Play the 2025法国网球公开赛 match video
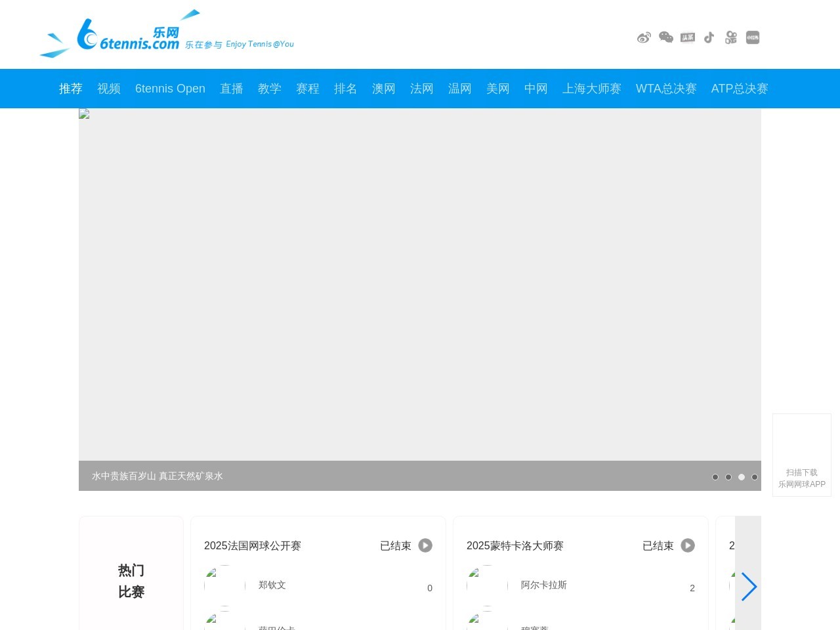The image size is (840, 630). [425, 545]
